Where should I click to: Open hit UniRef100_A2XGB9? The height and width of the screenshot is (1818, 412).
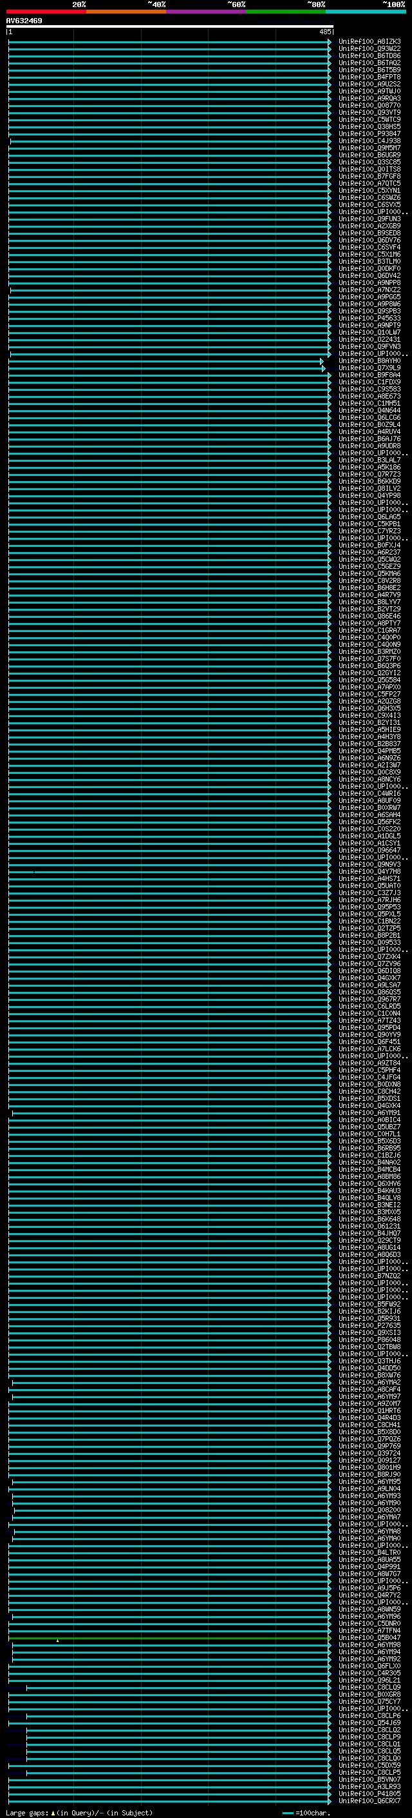370,226
